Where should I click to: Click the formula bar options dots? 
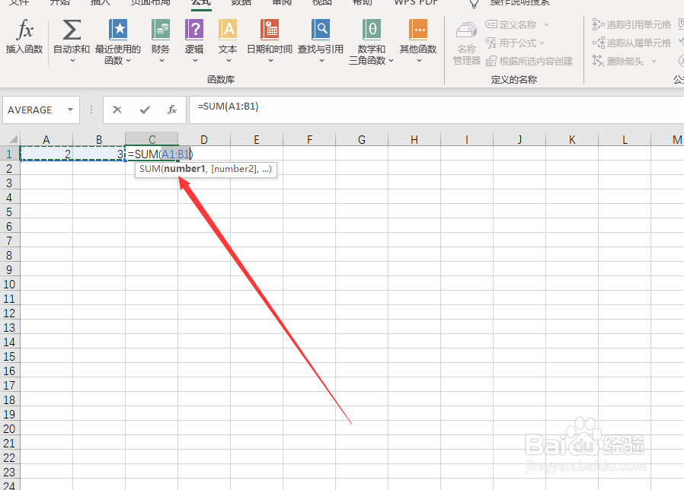91,110
